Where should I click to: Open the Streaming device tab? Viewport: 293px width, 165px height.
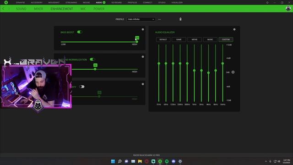(x=71, y=3)
